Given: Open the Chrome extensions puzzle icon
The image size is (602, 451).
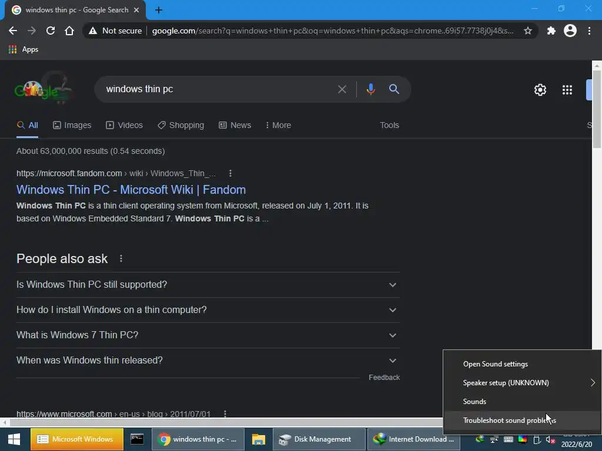Looking at the screenshot, I should (x=551, y=31).
